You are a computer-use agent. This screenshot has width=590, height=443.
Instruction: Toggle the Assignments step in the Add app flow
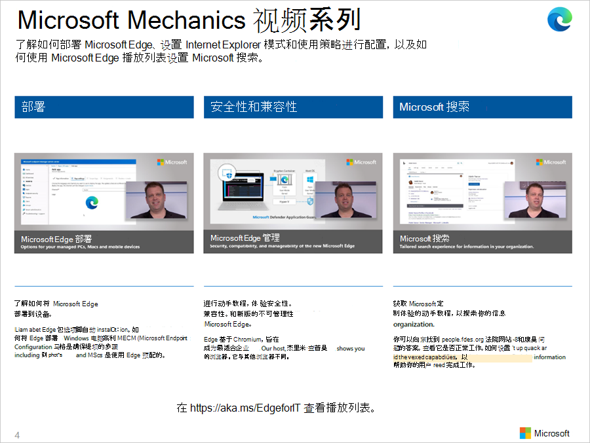pos(108,178)
